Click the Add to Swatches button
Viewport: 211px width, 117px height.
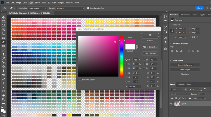[x=150, y=47]
